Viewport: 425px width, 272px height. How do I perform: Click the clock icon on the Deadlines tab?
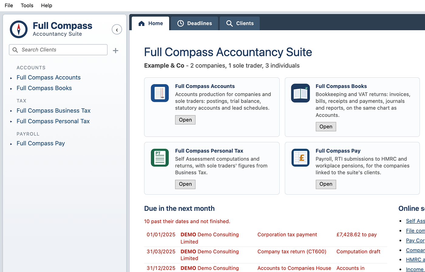181,23
